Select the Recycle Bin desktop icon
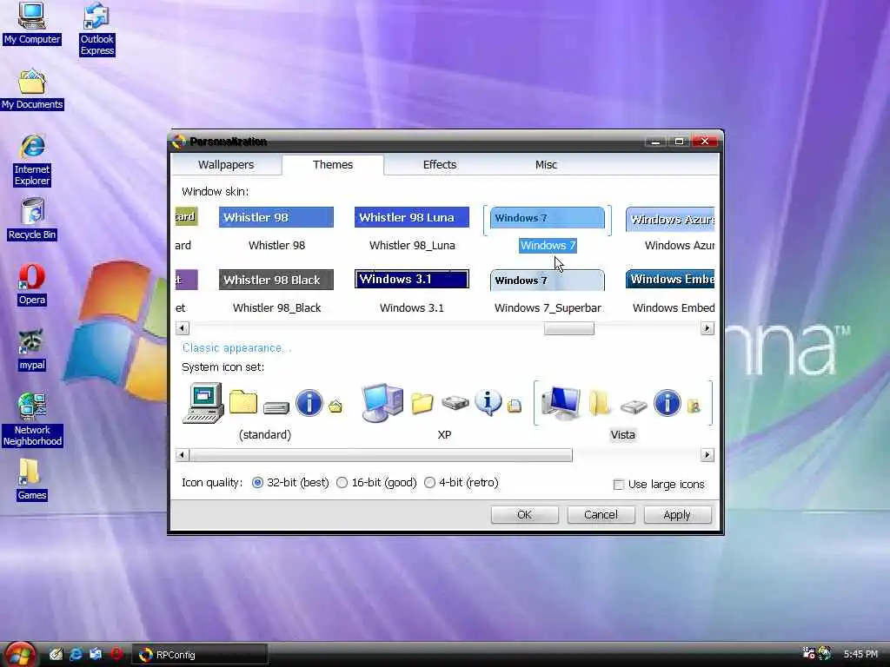The image size is (890, 667). (32, 220)
